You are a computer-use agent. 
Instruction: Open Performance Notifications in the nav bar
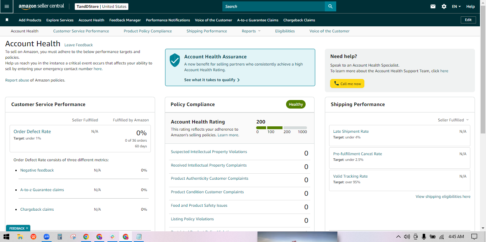(168, 20)
